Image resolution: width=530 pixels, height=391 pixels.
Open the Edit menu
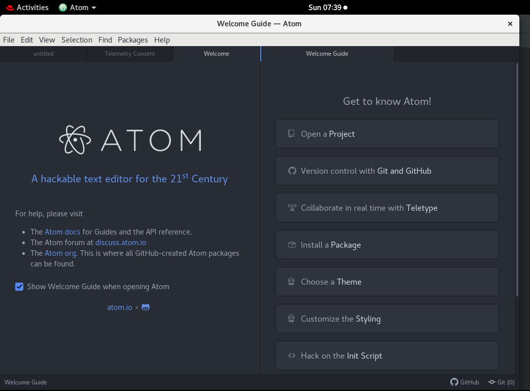point(27,40)
